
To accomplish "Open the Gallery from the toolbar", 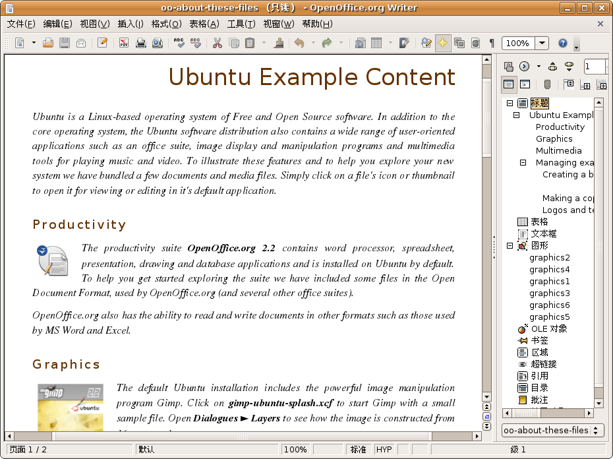I will pyautogui.click(x=459, y=43).
